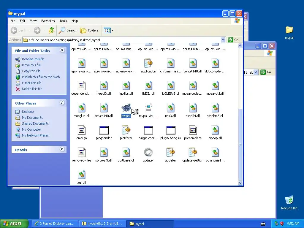Open the Favorites menu
This screenshot has height=228, width=304.
[x=48, y=21]
